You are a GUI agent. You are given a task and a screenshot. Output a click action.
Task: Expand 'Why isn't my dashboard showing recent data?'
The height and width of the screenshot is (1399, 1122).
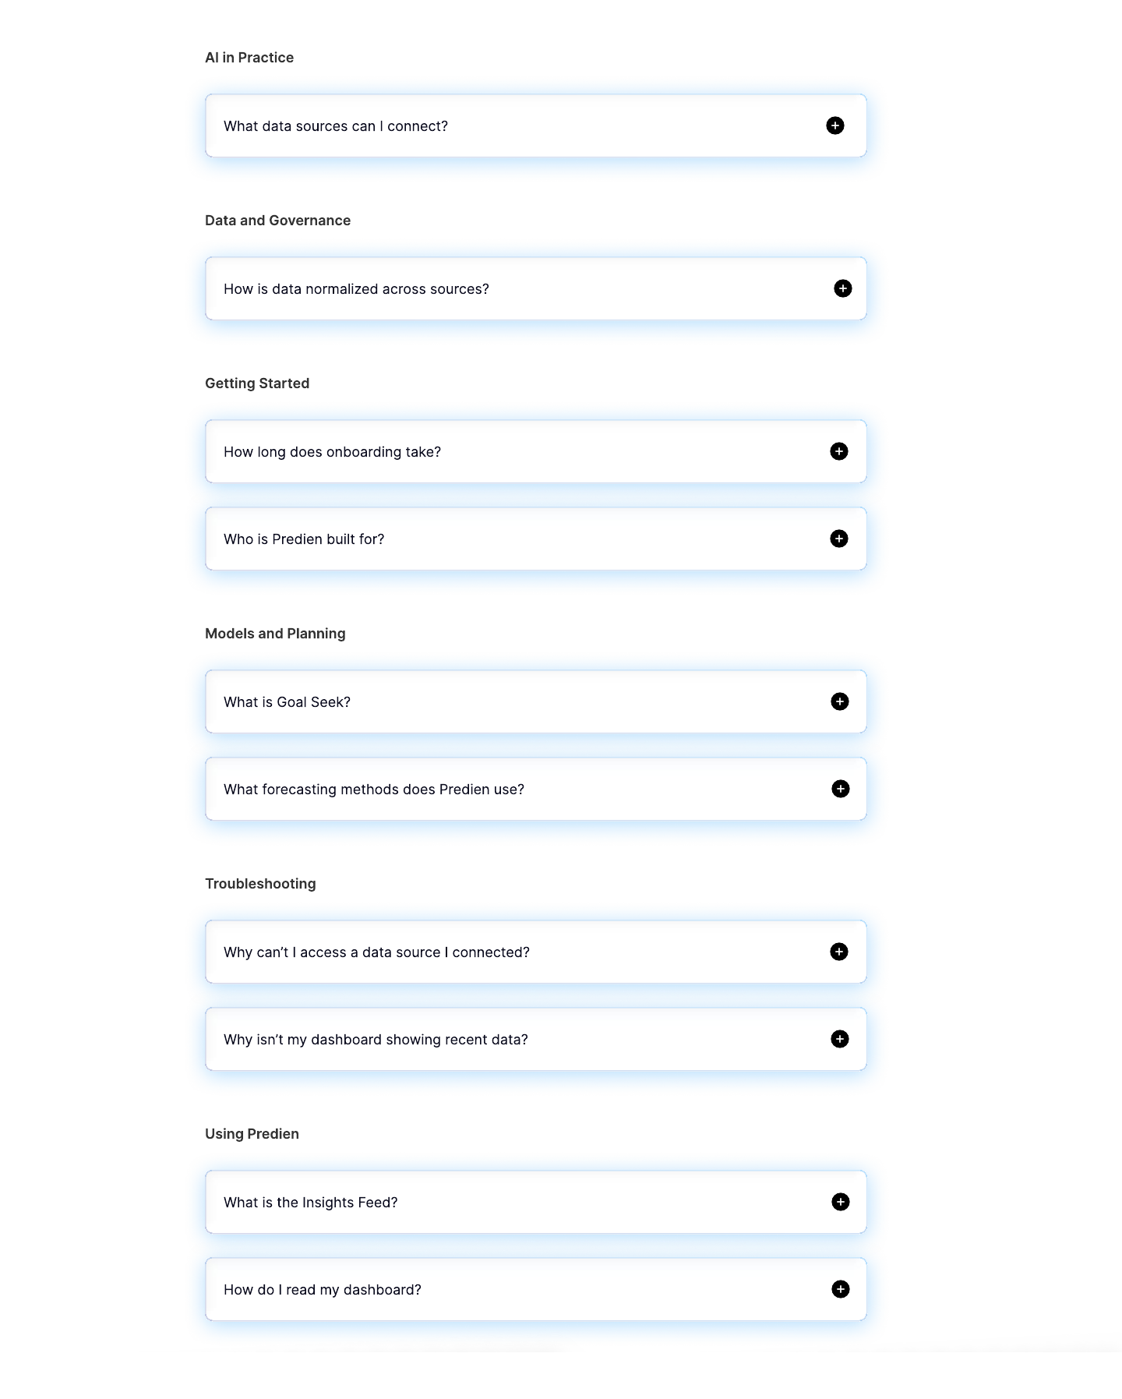[536, 1039]
